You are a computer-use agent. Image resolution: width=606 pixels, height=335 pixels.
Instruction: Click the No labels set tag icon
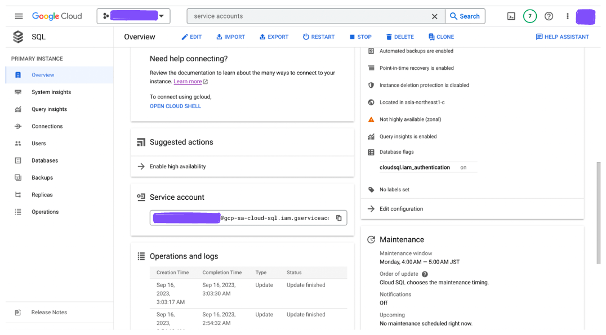pyautogui.click(x=371, y=190)
